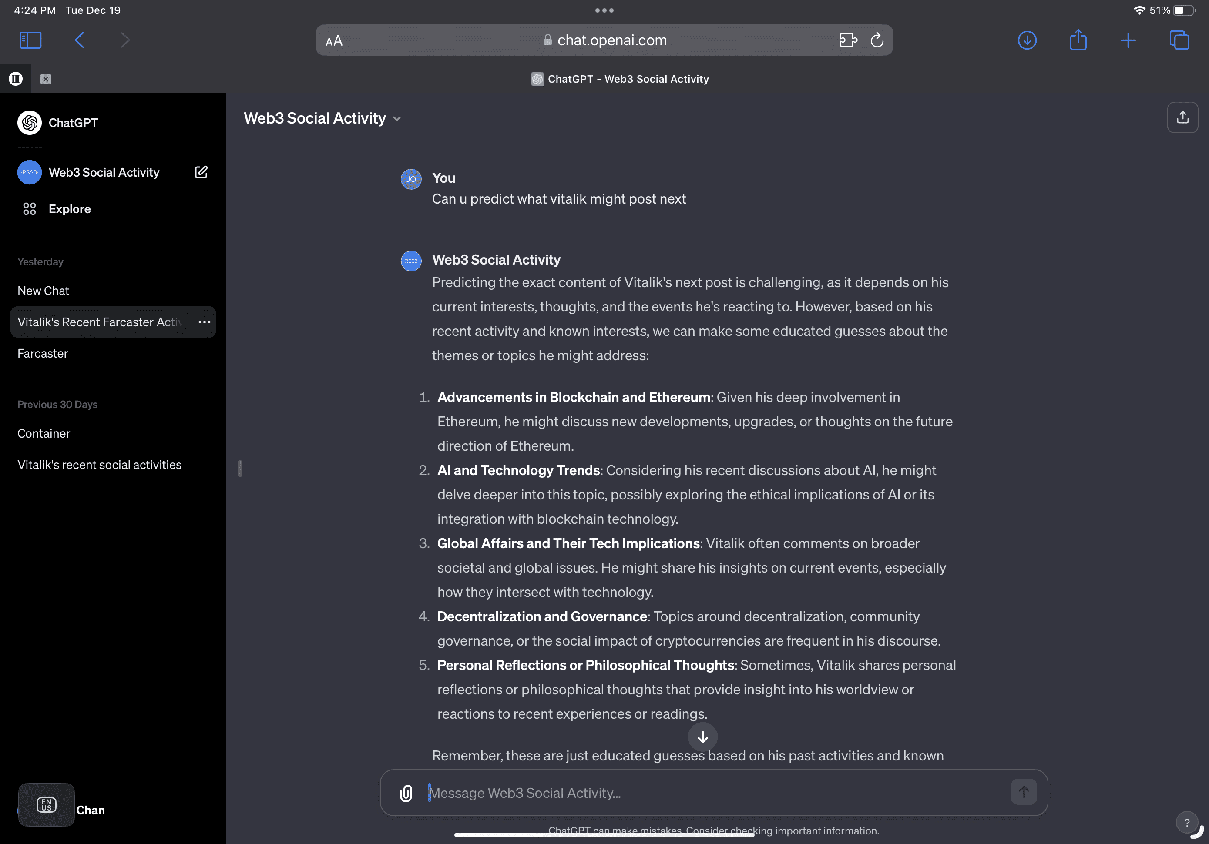This screenshot has width=1209, height=844.
Task: Go forward to next page
Action: pos(125,40)
